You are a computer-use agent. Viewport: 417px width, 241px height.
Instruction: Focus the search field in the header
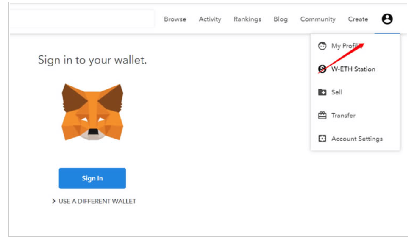coord(82,19)
